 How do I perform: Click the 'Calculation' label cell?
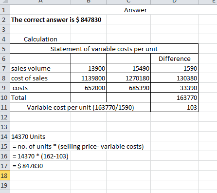(x=40, y=39)
